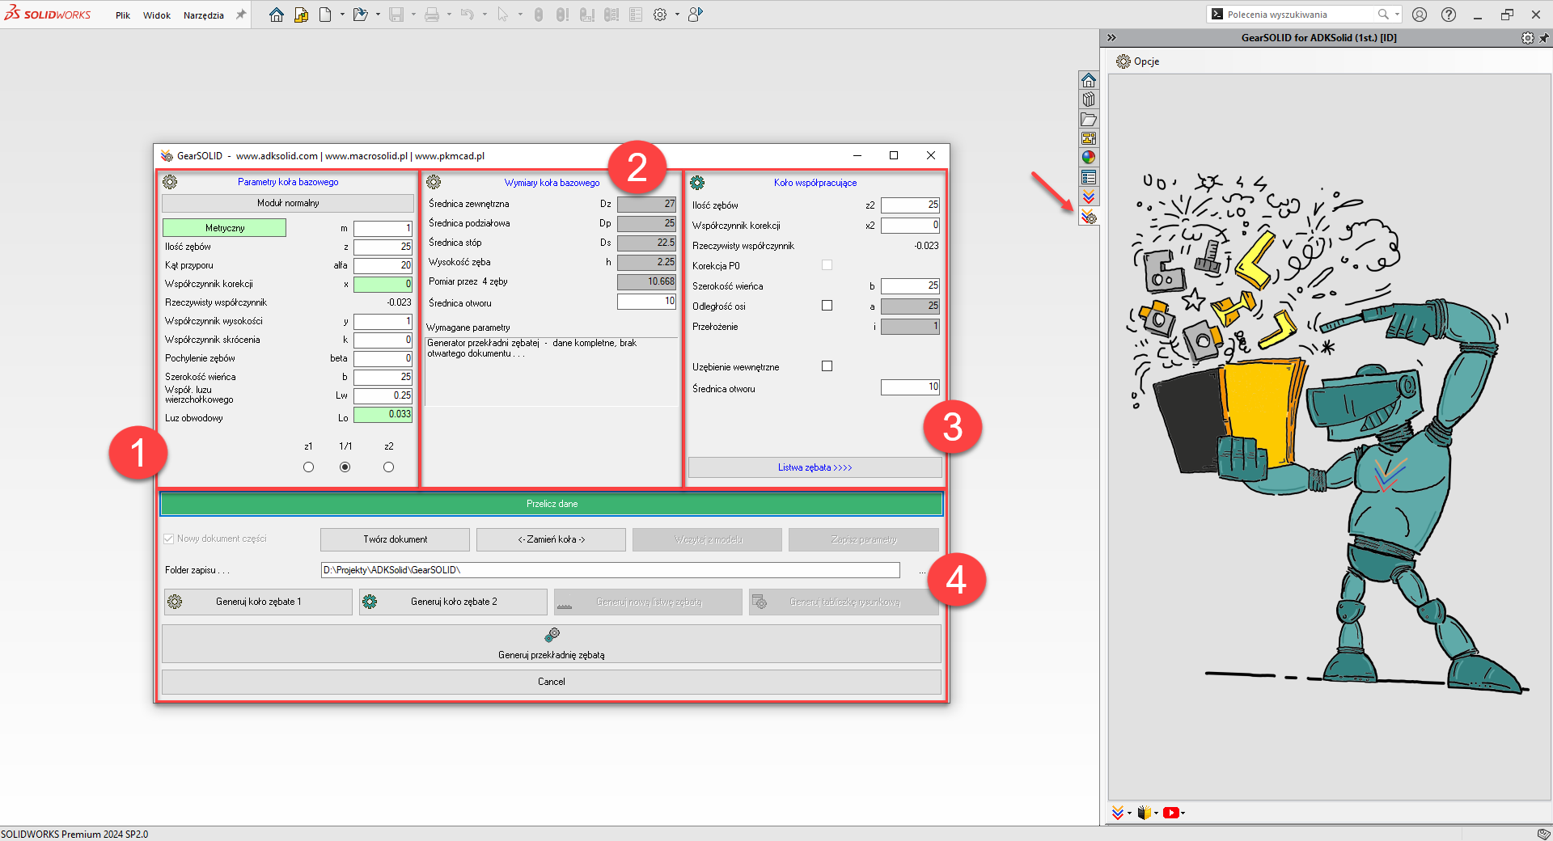1553x841 pixels.
Task: Click the Save icon in toolbar
Action: (396, 15)
